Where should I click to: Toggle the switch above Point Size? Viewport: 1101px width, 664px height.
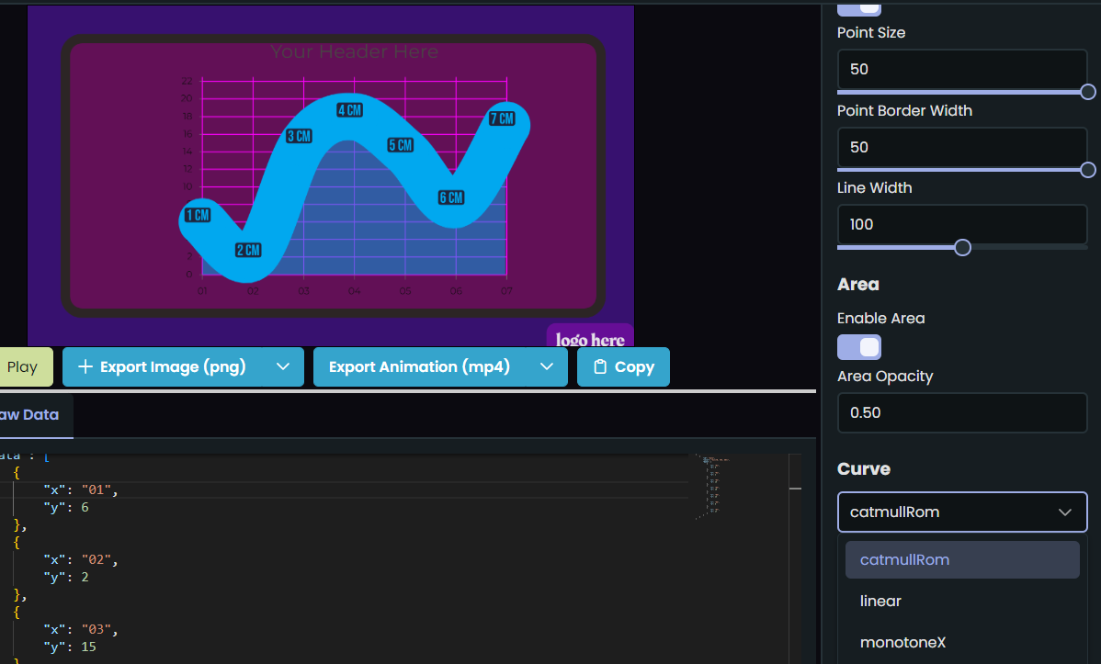858,7
